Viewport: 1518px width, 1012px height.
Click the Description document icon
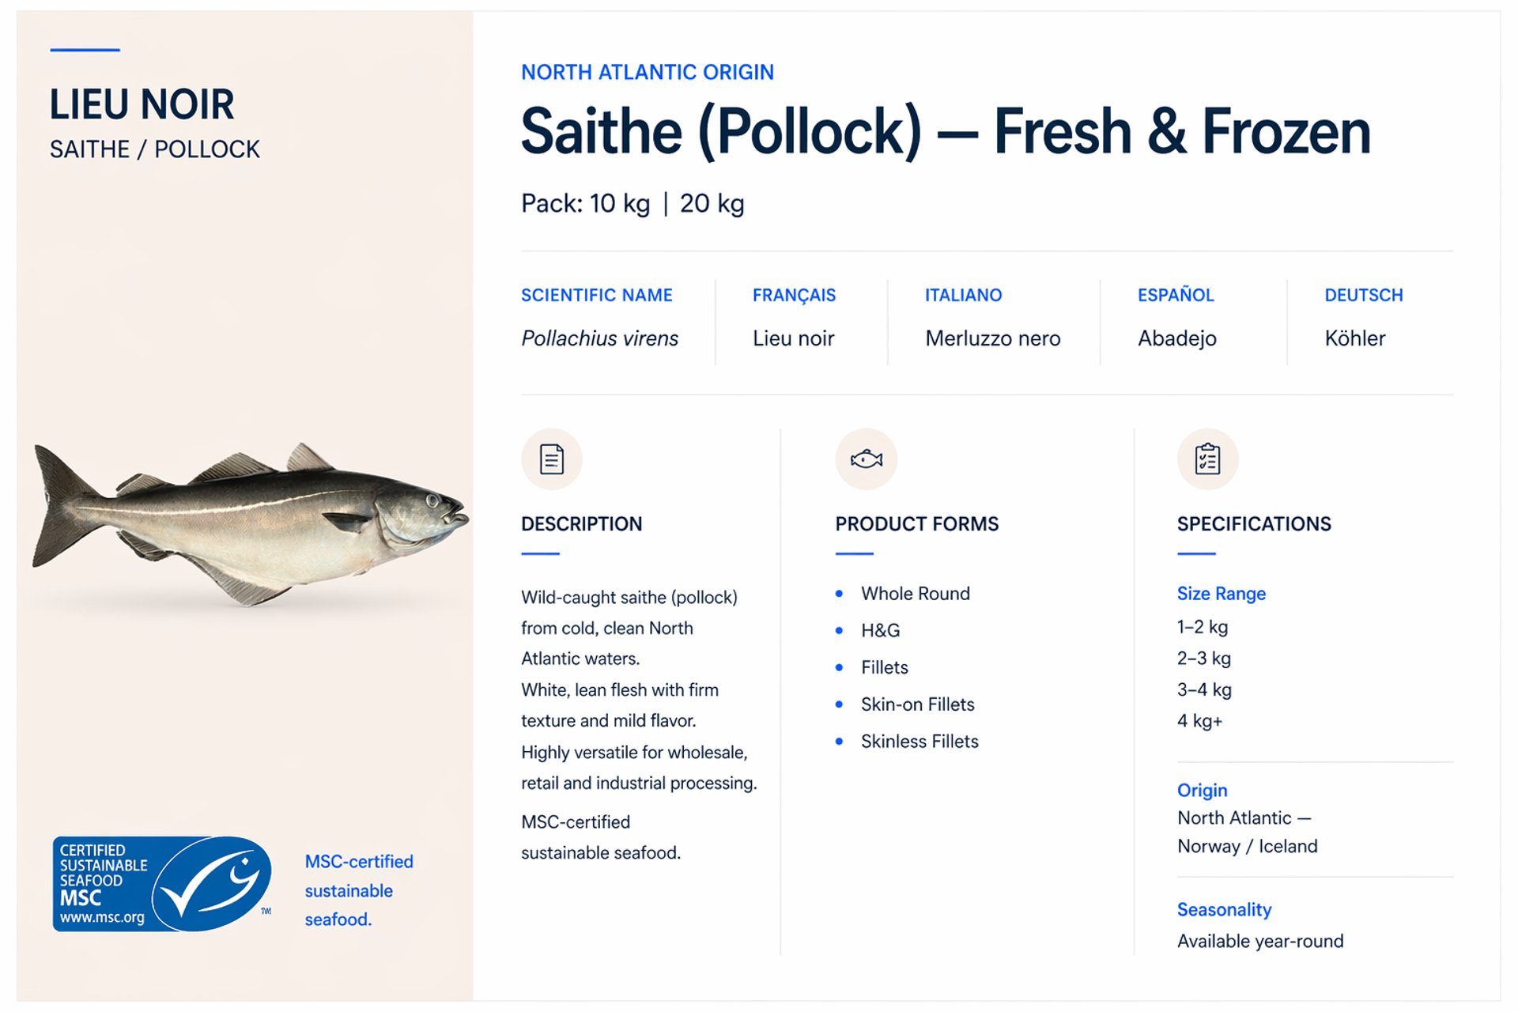[551, 459]
